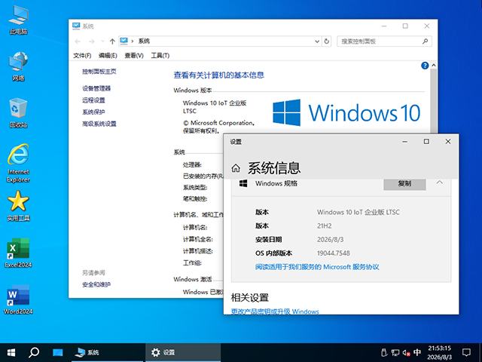Viewport: 482px width, 362px height.
Task: Open the 工具(T) menu
Action: (x=160, y=55)
